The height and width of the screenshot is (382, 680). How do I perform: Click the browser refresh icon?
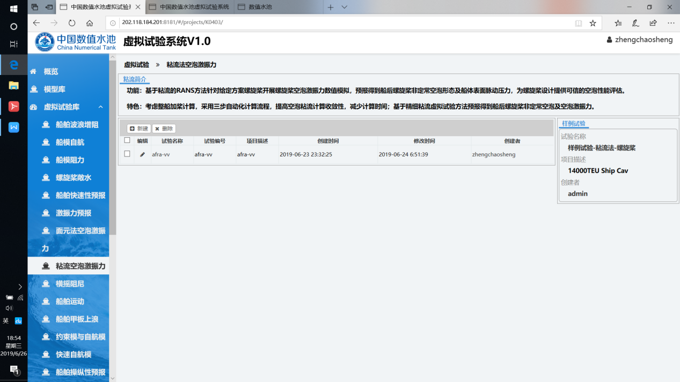click(72, 23)
